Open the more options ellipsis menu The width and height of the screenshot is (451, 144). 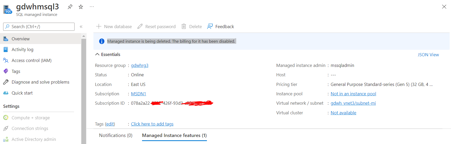click(x=92, y=7)
